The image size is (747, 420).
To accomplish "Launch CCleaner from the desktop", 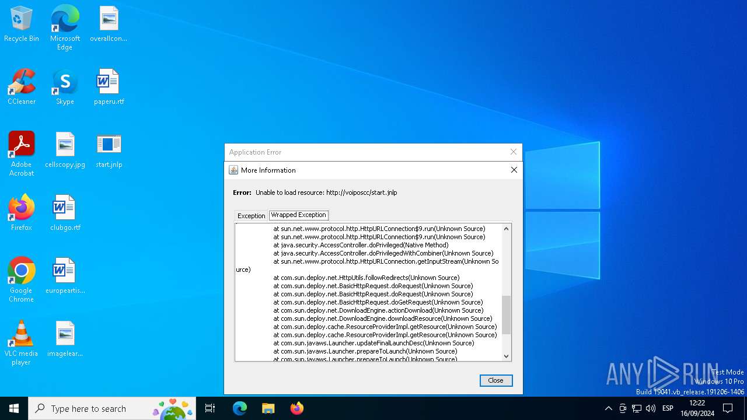I will (x=22, y=87).
